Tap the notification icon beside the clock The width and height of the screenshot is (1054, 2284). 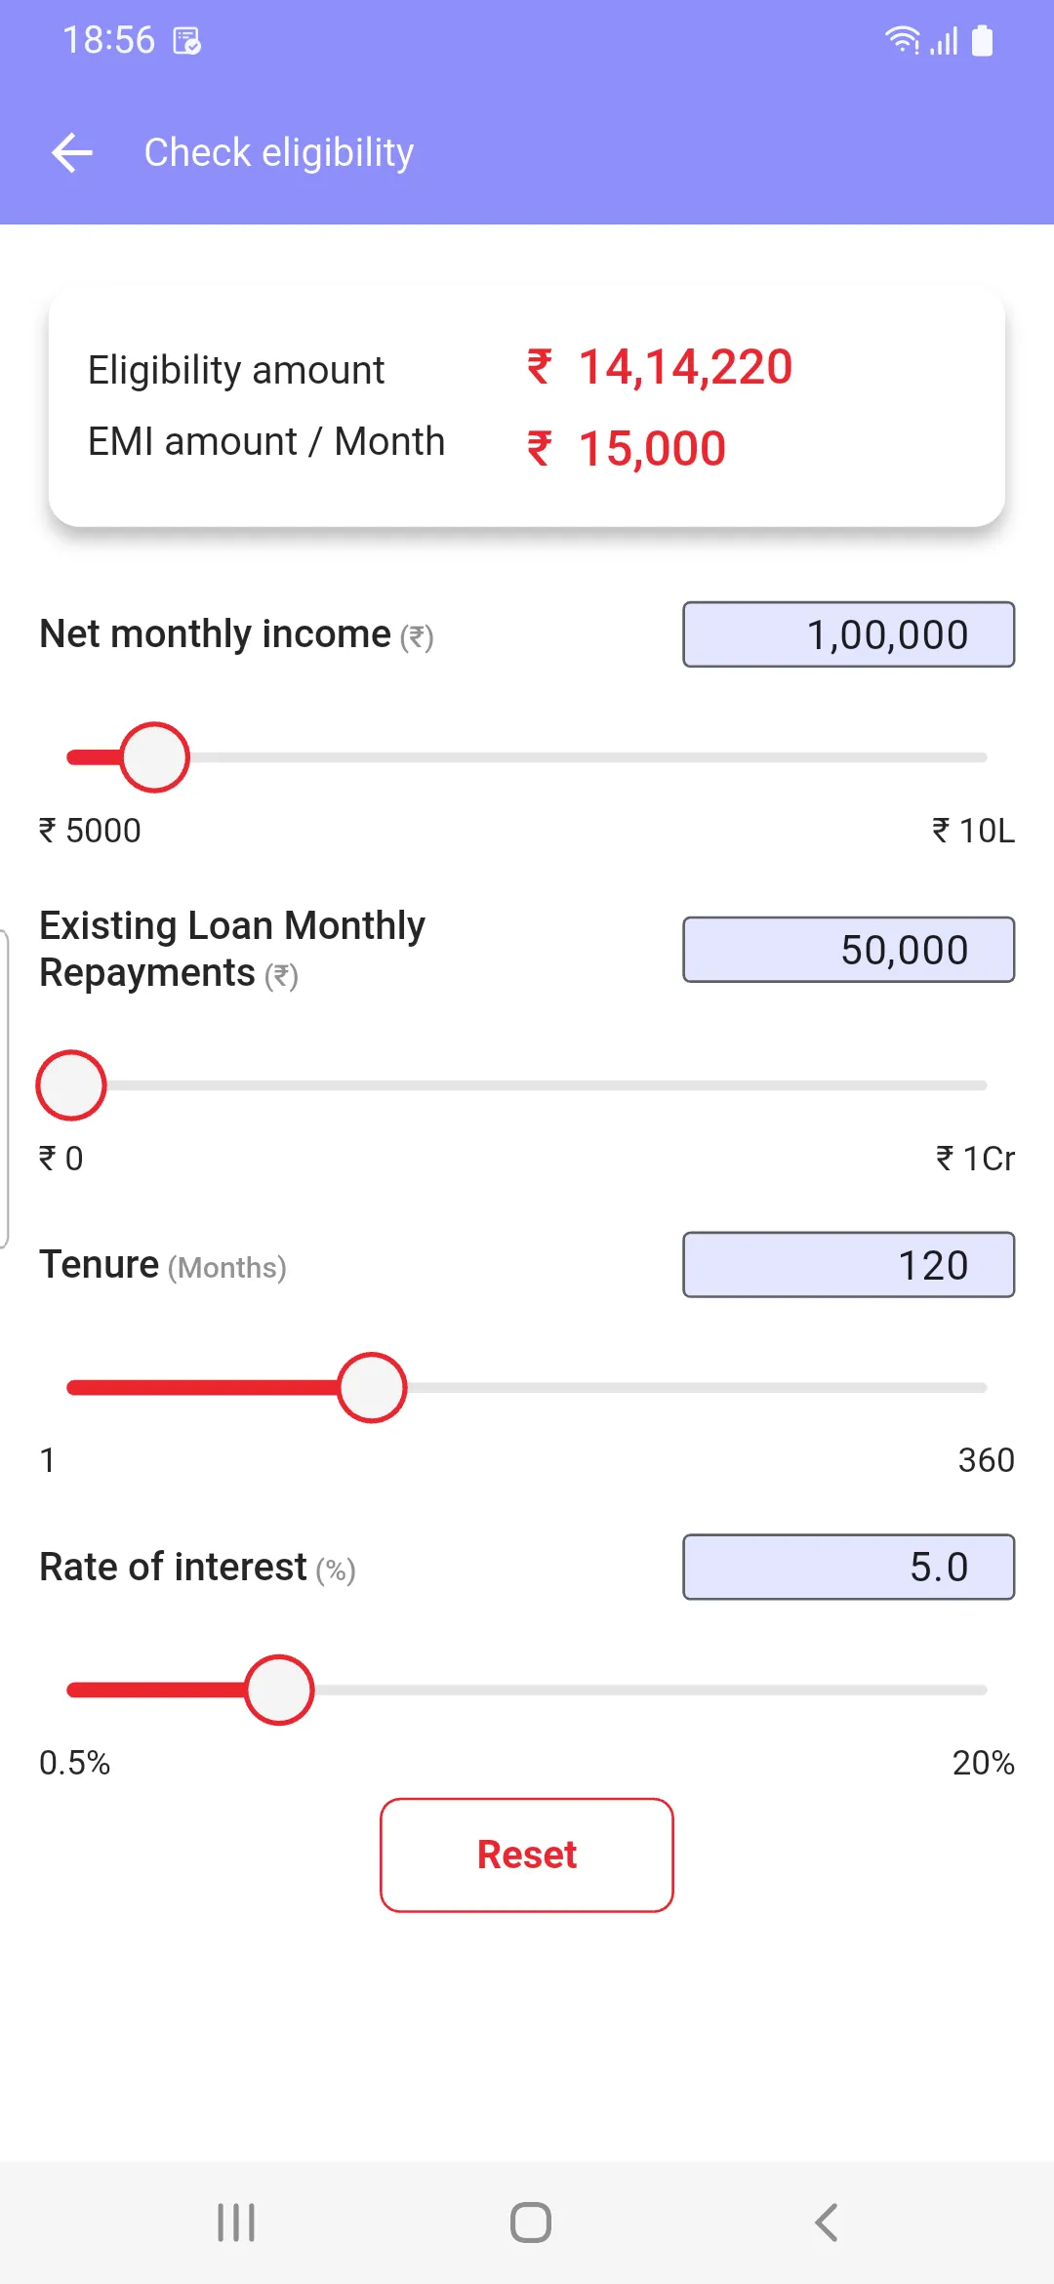pos(186,41)
